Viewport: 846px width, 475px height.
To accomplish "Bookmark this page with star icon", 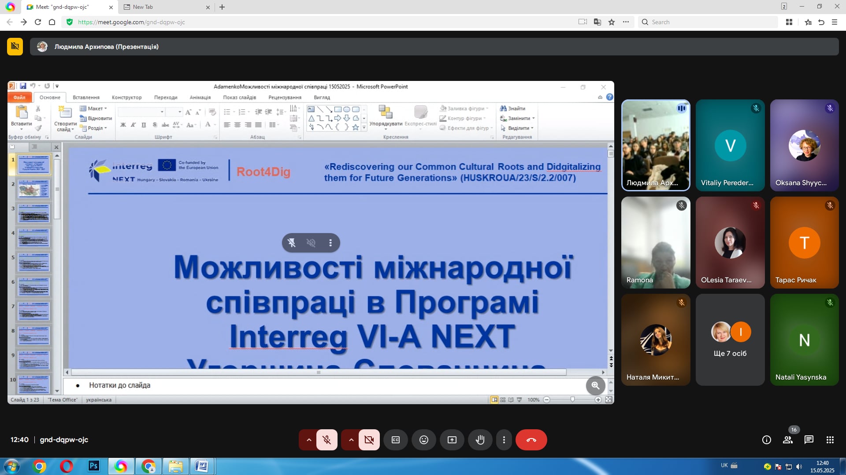I will click(x=612, y=22).
